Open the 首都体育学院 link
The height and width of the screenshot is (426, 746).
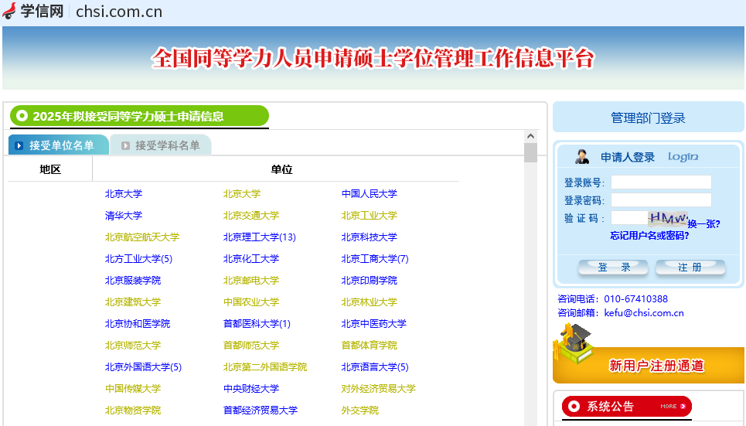[370, 345]
